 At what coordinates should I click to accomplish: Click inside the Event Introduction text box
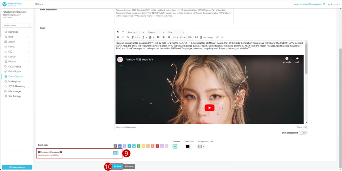[174, 16]
